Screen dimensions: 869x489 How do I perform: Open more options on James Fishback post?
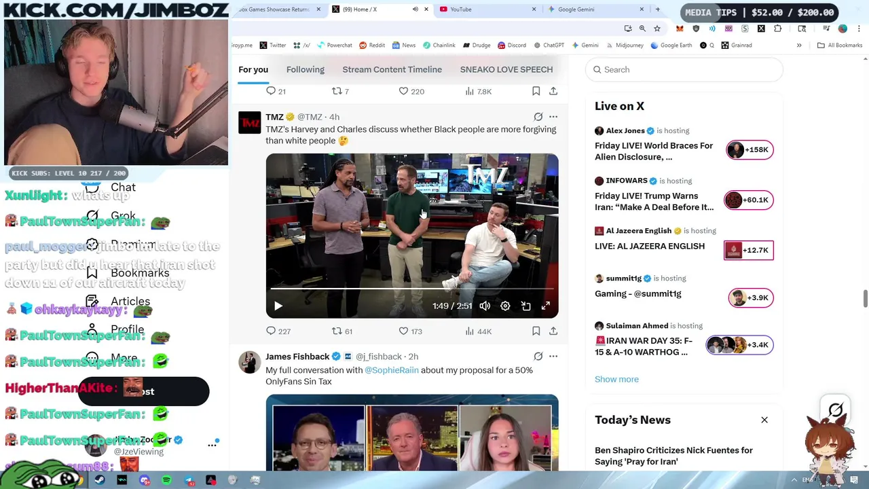click(553, 356)
